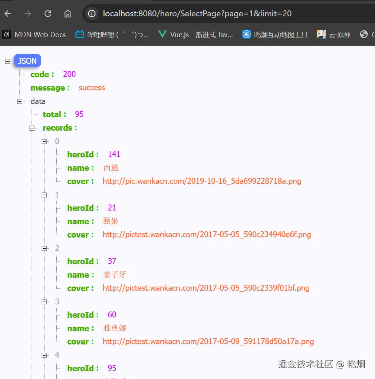
Task: Collapse the root JSON node
Action: tap(7, 61)
